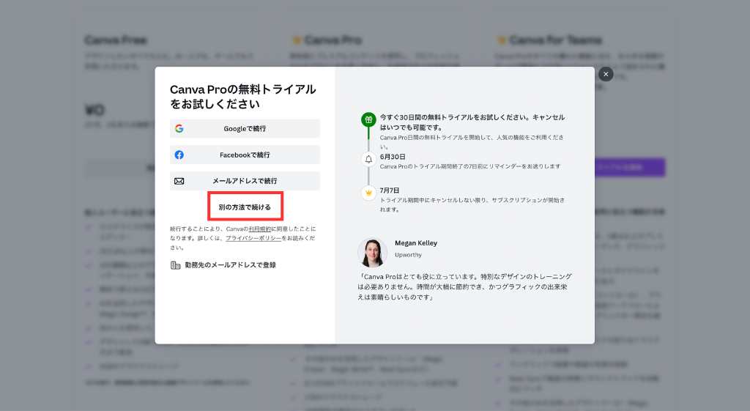Click the Facebookで続行 button
This screenshot has width=750, height=411.
click(x=245, y=155)
